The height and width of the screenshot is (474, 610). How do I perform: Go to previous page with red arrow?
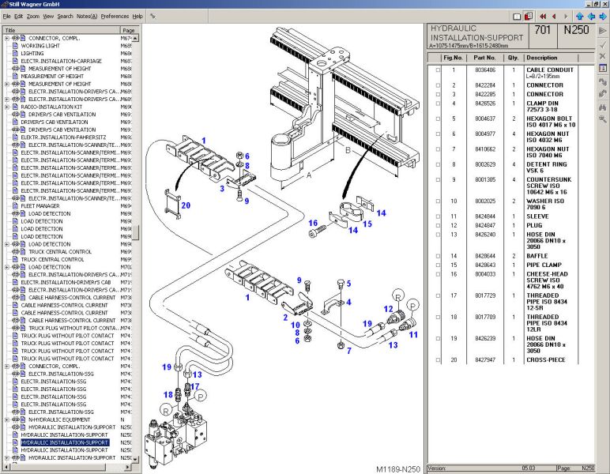(x=553, y=16)
